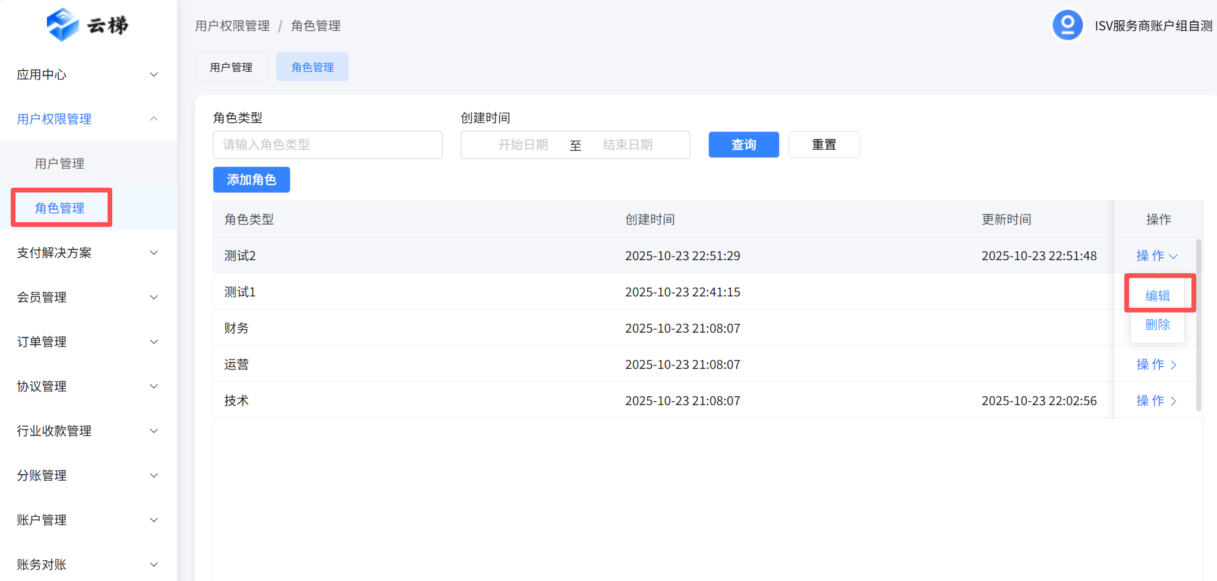Viewport: 1217px width, 581px height.
Task: Pick the 开始日期 start date field
Action: click(x=523, y=145)
